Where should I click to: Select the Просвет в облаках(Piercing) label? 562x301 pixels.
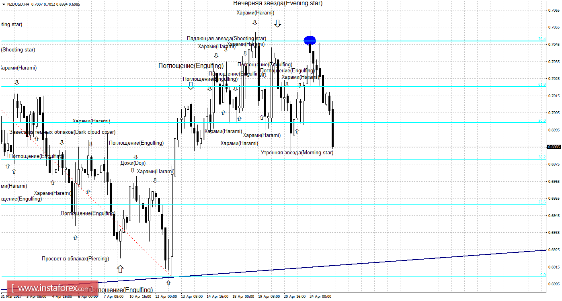click(x=75, y=258)
